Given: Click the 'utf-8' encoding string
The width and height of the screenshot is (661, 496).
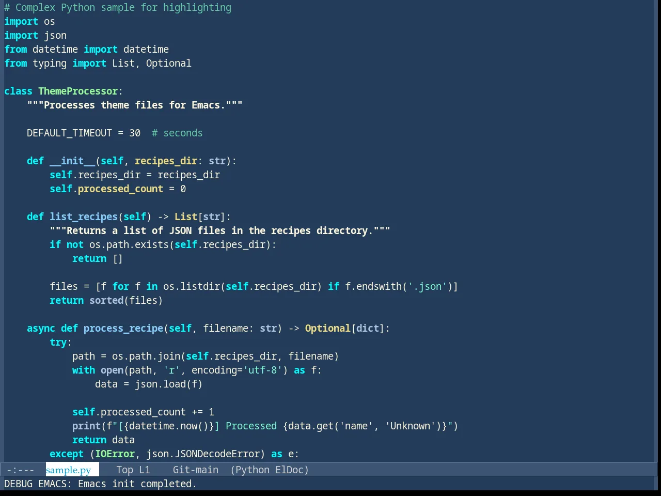Looking at the screenshot, I should click(x=263, y=370).
